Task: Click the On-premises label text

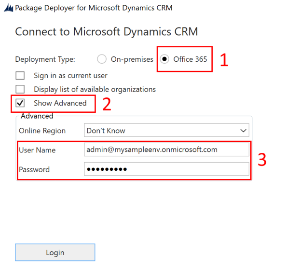Action: pos(132,59)
